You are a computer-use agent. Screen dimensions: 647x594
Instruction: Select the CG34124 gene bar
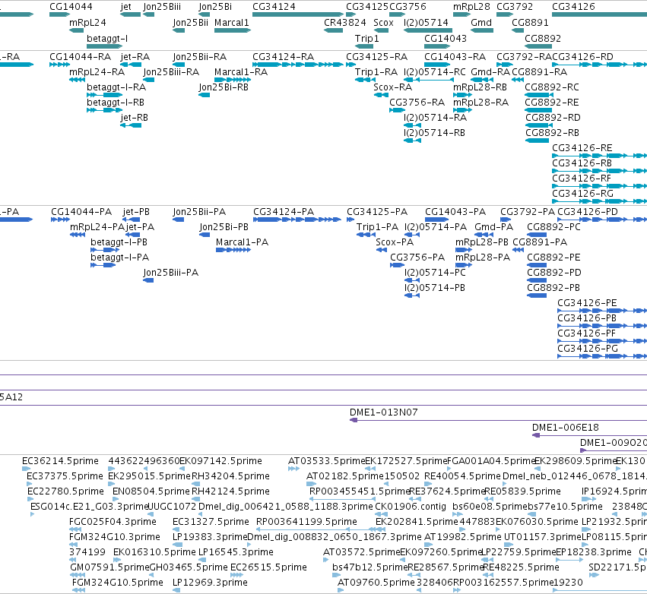[298, 14]
